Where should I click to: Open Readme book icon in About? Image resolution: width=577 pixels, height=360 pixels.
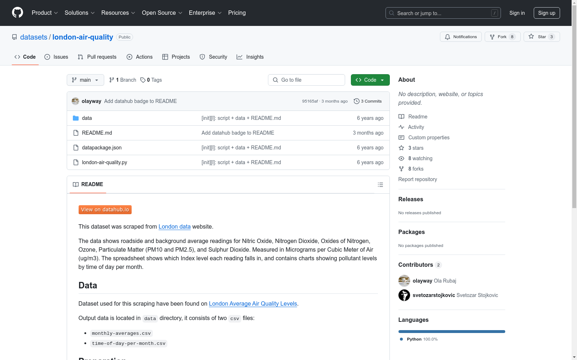(401, 117)
